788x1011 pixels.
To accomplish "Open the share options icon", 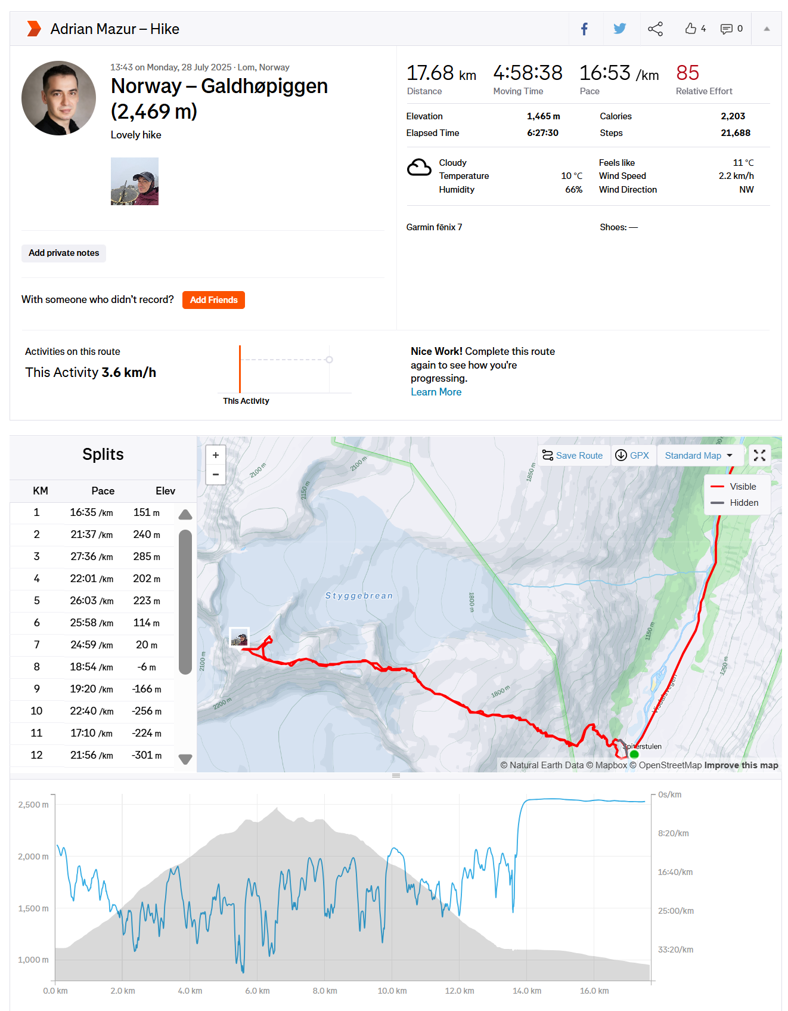I will [655, 29].
